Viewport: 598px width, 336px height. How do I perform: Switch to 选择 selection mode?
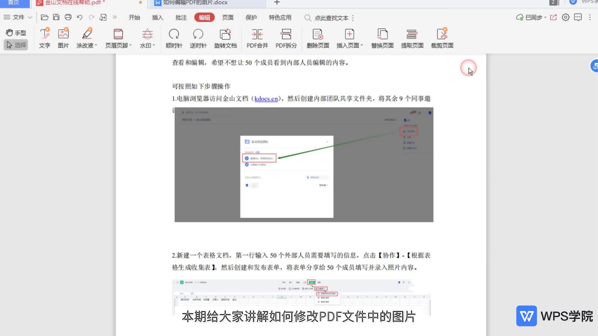(17, 45)
